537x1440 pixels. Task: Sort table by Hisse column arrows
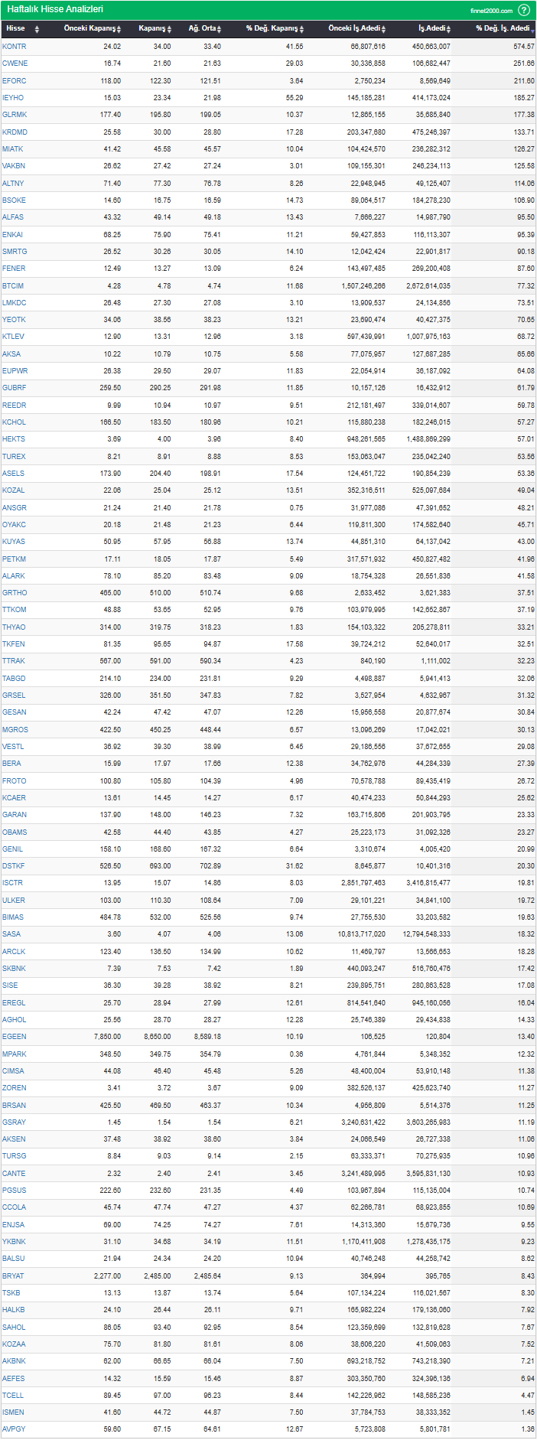coord(37,29)
